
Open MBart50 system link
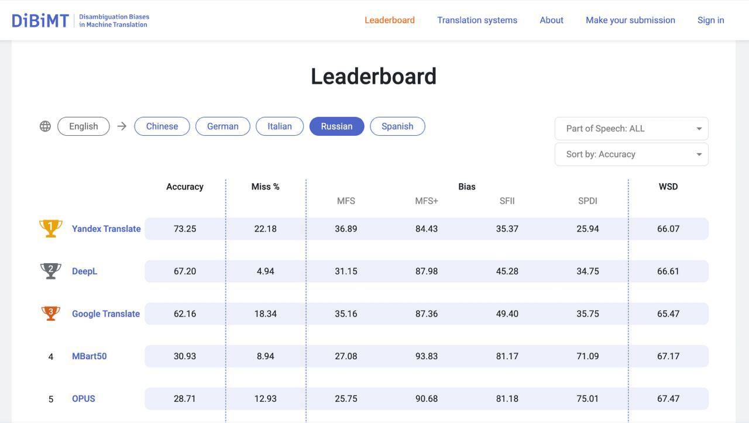point(90,356)
